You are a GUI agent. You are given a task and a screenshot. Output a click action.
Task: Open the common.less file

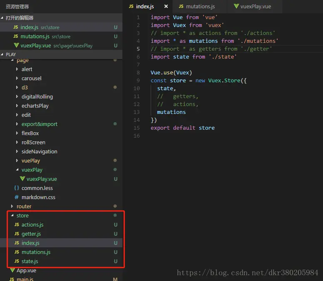pos(37,188)
